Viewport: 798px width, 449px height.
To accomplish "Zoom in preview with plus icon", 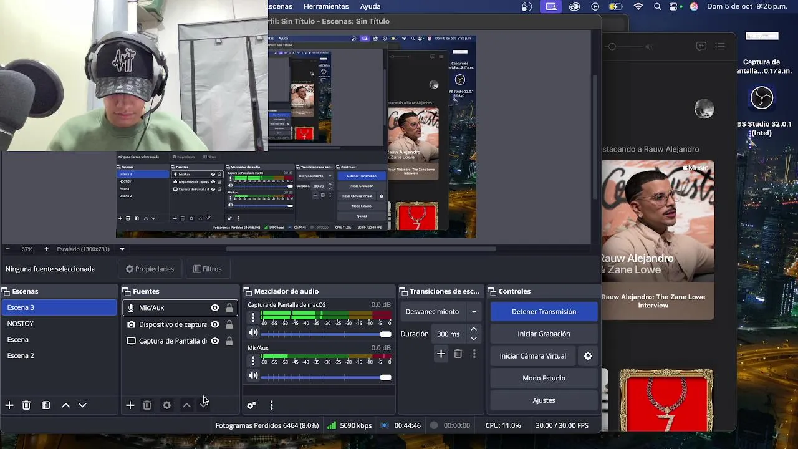I will coord(46,249).
